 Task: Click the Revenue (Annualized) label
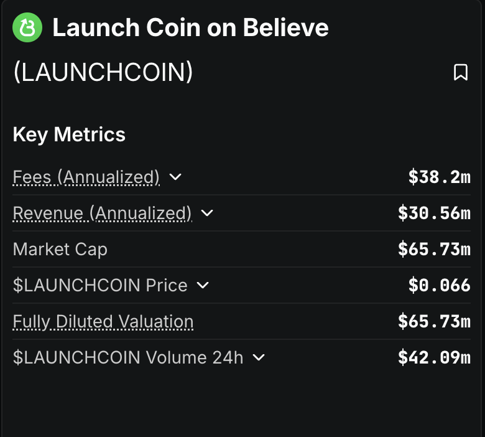[x=102, y=214]
